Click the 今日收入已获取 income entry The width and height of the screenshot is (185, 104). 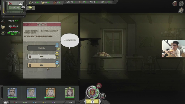(13, 33)
